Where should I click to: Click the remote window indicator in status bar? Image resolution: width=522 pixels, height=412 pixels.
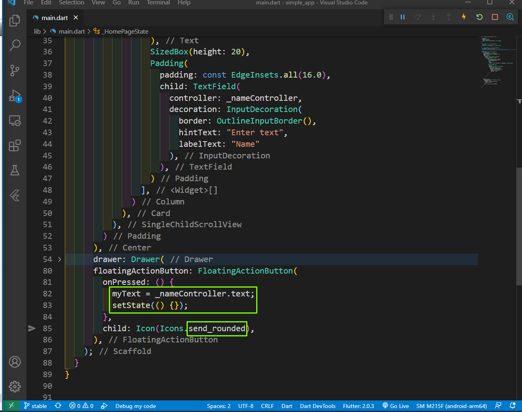(x=11, y=406)
